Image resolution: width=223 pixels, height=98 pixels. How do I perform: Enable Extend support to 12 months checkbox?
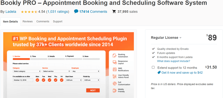coord(153,67)
